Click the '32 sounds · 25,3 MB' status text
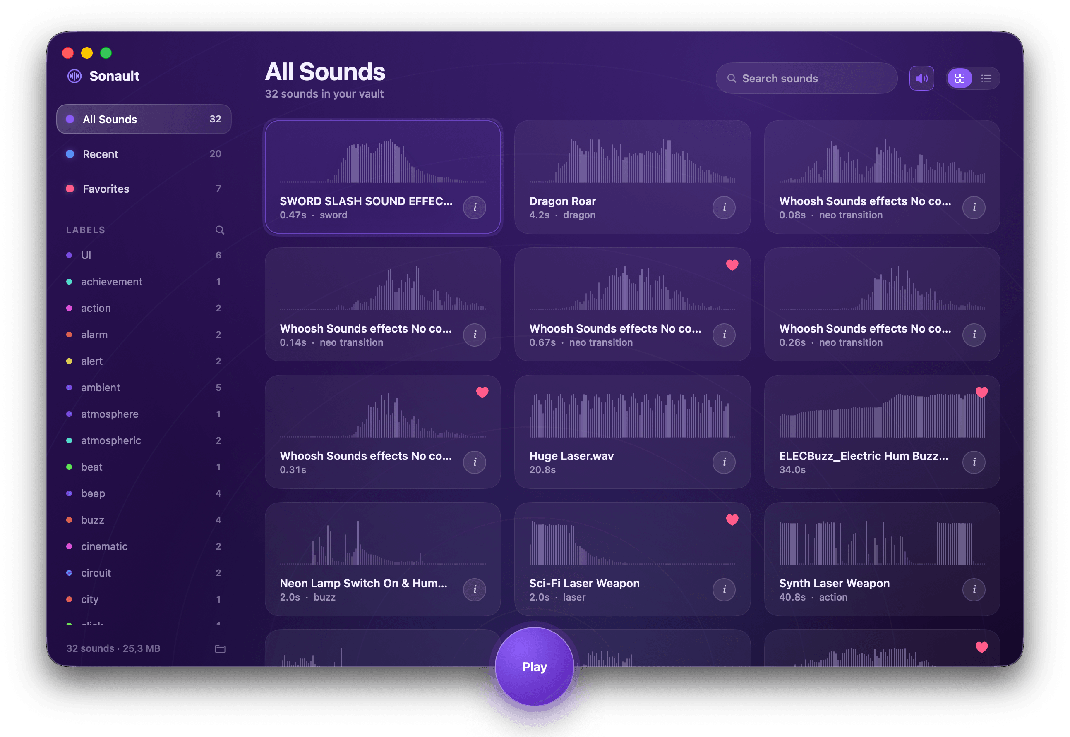This screenshot has height=737, width=1070. tap(113, 649)
